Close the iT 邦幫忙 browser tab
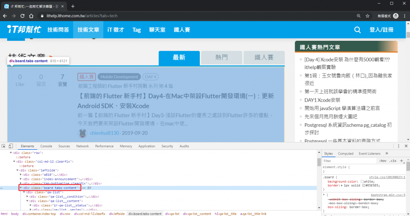Image resolution: width=410 pixels, height=216 pixels. 62,6
